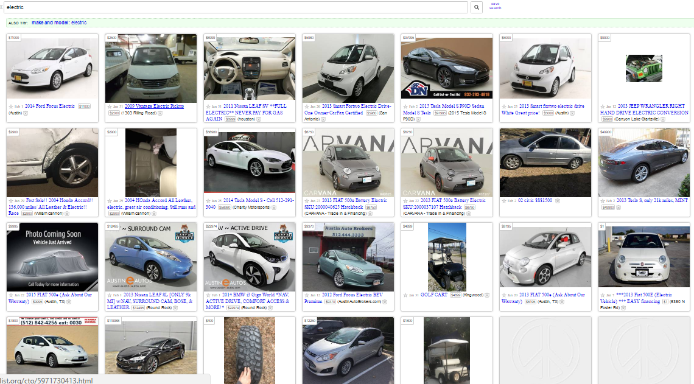Open the "2014 Ford Focus Electric" listing title
The image size is (694, 384).
(x=49, y=106)
